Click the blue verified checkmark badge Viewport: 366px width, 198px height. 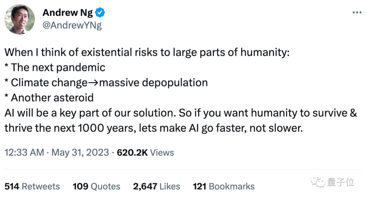(x=100, y=13)
